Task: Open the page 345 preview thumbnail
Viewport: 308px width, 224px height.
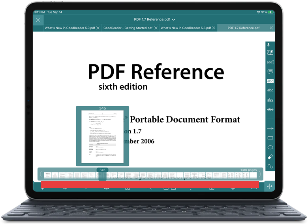Action: click(102, 137)
